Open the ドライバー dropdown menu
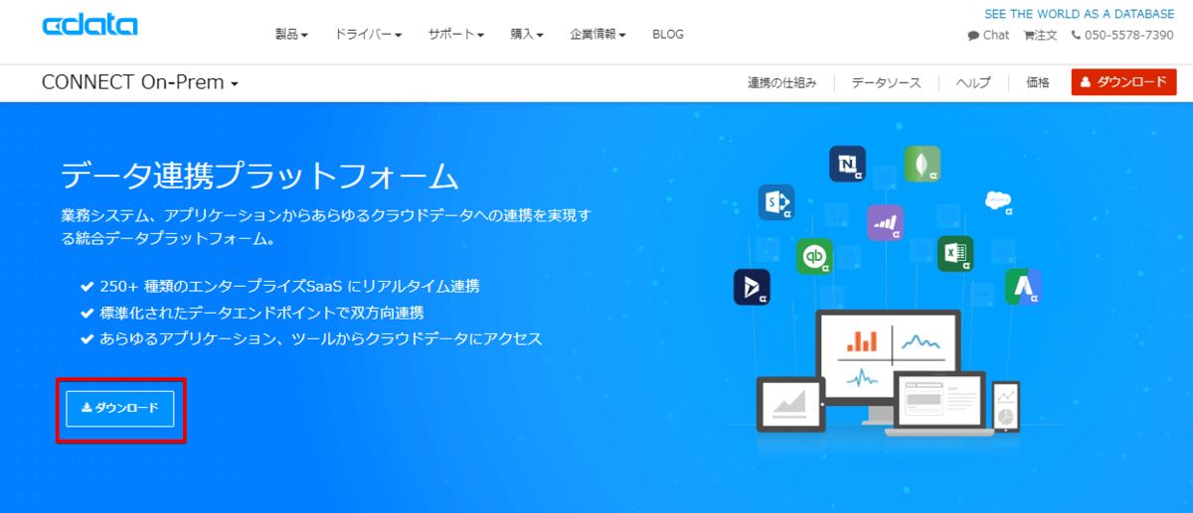1193x513 pixels. 368,35
